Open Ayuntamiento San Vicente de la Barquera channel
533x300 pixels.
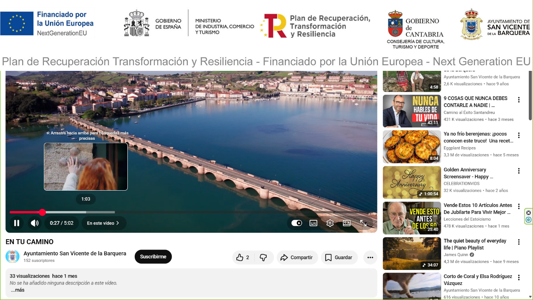(x=75, y=253)
